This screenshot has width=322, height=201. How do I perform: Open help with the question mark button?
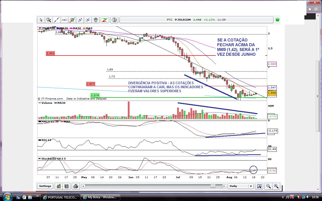114,20
